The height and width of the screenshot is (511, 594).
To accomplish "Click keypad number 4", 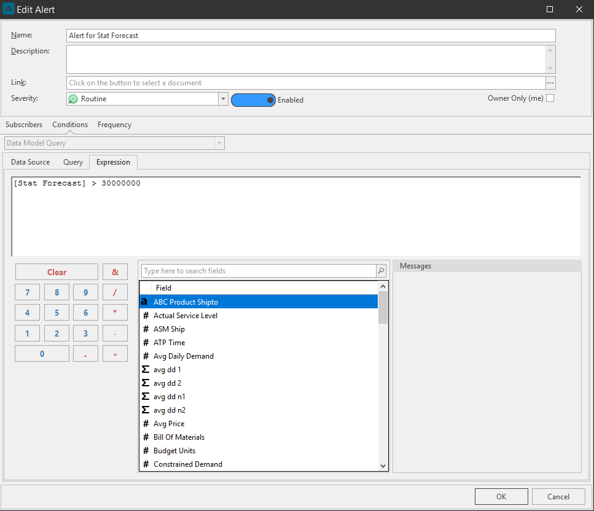I will [27, 313].
